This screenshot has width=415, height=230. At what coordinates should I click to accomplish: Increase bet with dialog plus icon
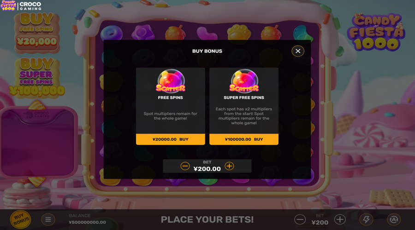coord(229,166)
